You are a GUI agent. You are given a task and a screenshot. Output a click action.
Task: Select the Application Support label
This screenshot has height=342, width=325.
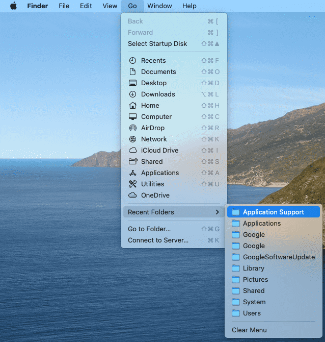click(274, 212)
